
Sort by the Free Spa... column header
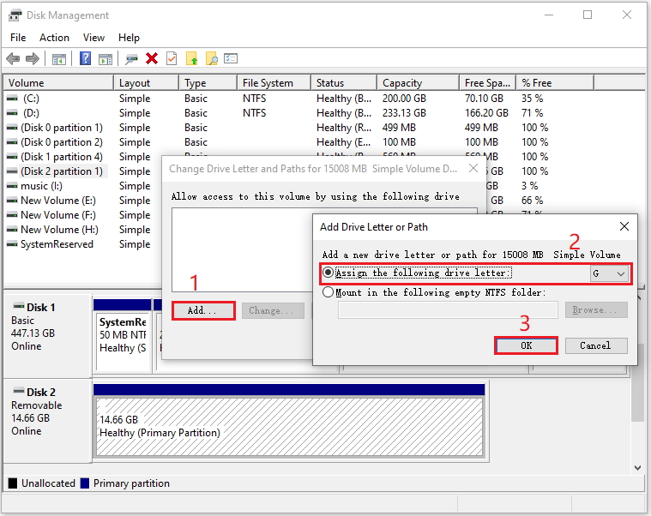click(488, 83)
